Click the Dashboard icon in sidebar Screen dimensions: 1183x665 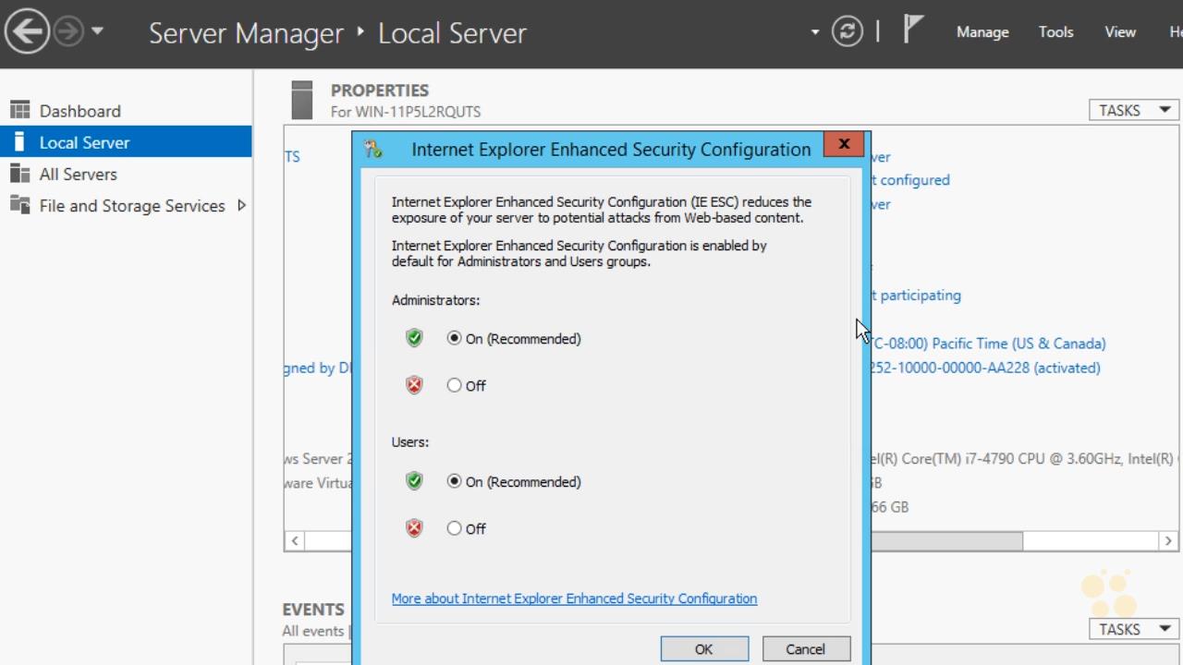point(20,111)
